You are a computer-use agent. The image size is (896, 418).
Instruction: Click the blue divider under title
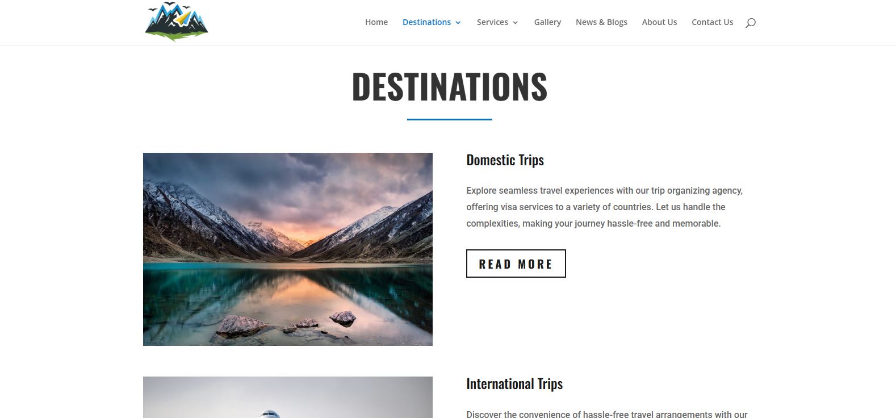[449, 119]
